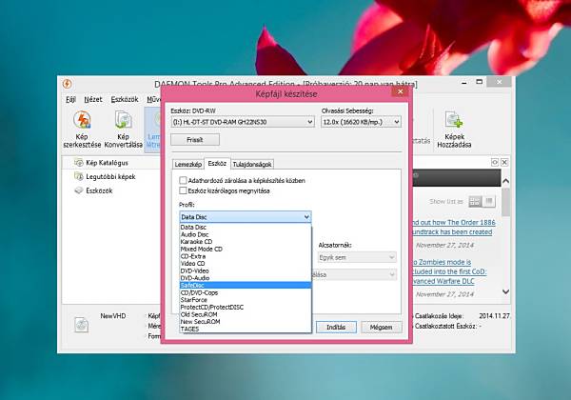Select Mixed Mode CD profile
The width and height of the screenshot is (571, 400).
[x=246, y=249]
